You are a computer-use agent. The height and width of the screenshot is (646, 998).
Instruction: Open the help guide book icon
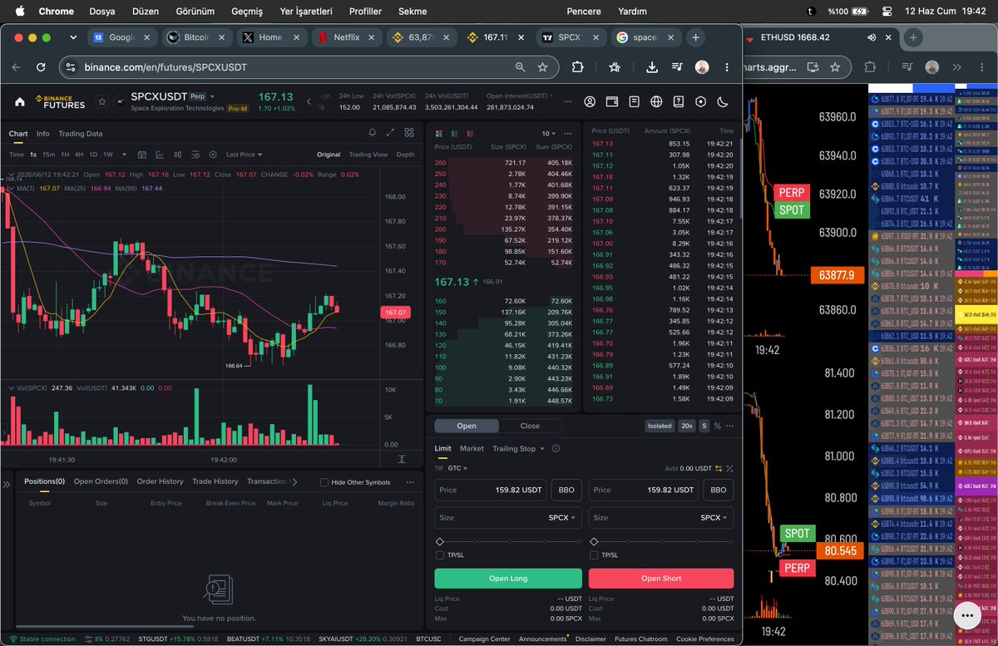(x=679, y=101)
